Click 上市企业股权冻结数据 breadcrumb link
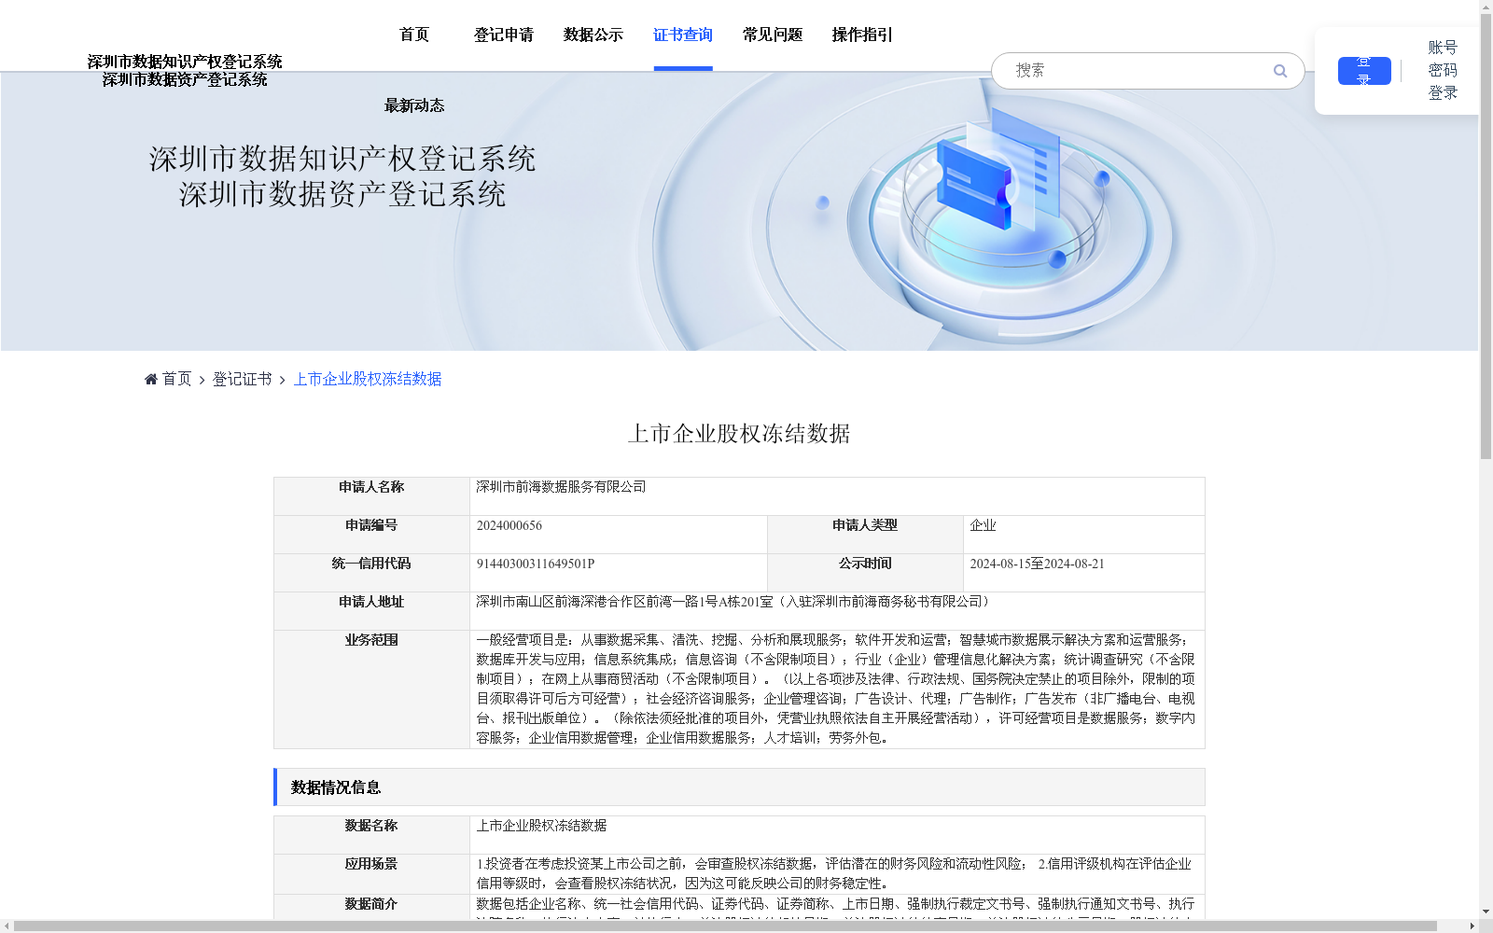The height and width of the screenshot is (933, 1493). tap(368, 379)
